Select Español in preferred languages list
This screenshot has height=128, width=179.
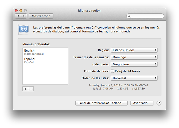(x=45, y=60)
